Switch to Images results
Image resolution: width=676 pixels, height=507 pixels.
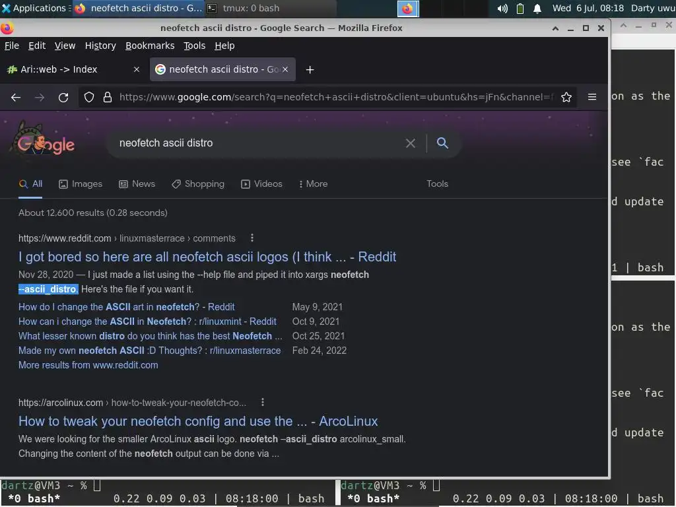[x=81, y=184]
